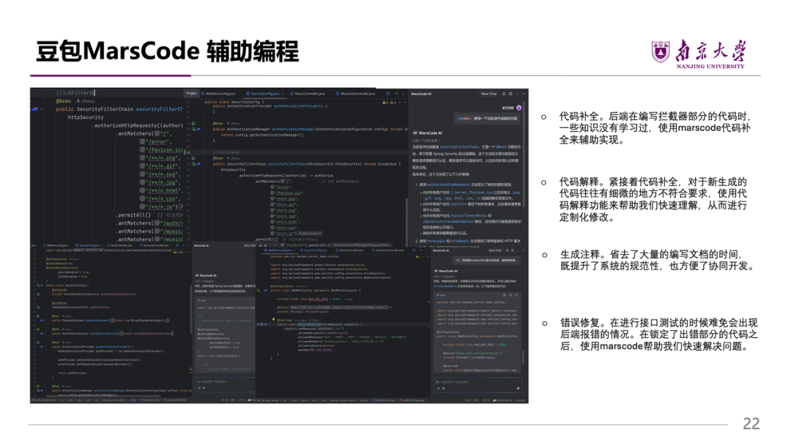Select SecurityConfig.java tab in bottom-middle editor
The height and width of the screenshot is (445, 791).
(x=313, y=250)
